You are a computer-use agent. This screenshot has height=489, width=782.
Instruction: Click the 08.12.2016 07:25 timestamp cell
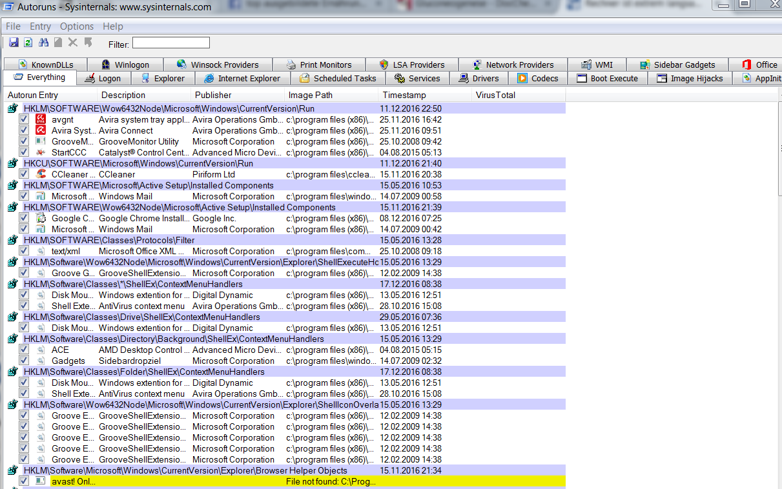[411, 218]
